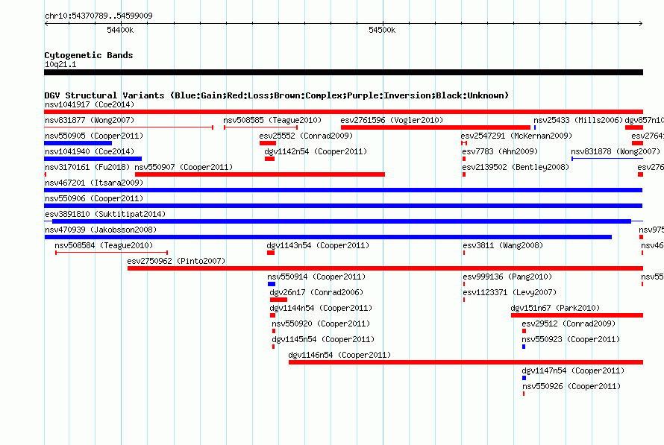
Task: Click nsv550907 (Cooper2011) label
Action: pyautogui.click(x=184, y=167)
